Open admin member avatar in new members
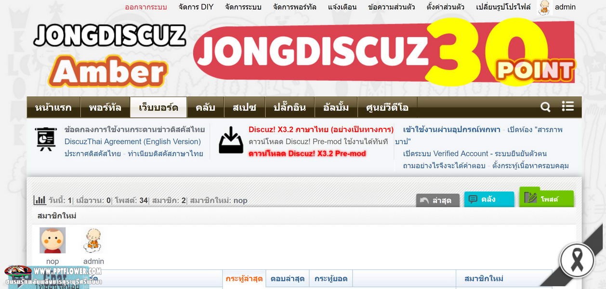Screen dimensions: 606x289 [x=93, y=240]
